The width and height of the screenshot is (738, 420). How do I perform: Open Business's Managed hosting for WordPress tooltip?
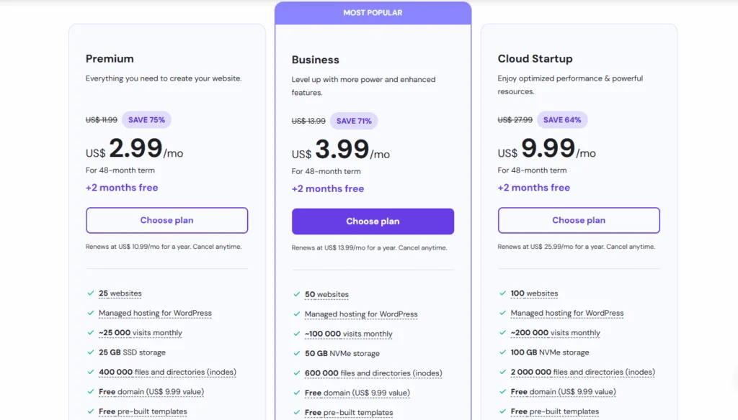point(361,314)
